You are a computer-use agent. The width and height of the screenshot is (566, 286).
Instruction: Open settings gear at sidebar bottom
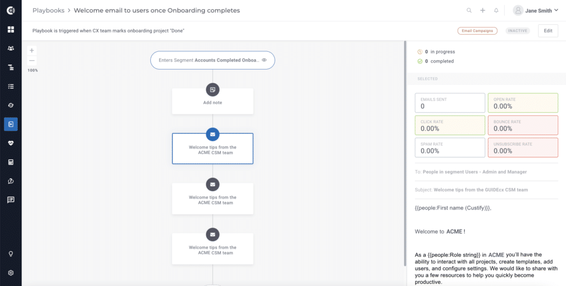pos(11,273)
